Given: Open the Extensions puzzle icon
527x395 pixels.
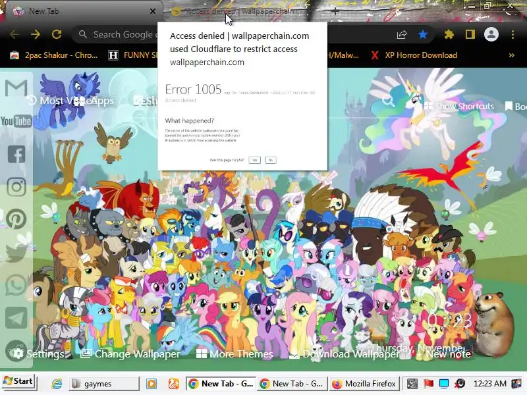Looking at the screenshot, I should (449, 34).
